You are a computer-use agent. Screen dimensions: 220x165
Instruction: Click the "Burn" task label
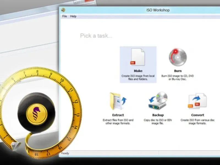178,71
